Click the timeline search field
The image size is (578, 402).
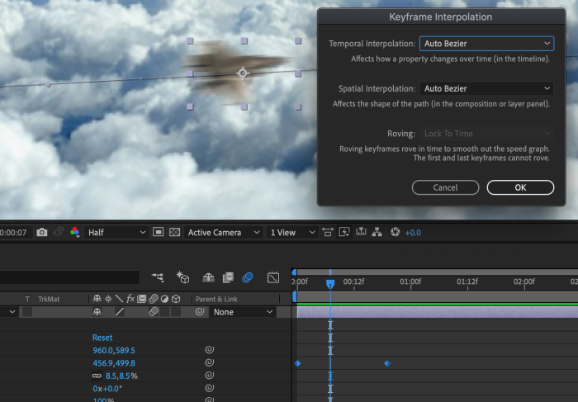69,277
